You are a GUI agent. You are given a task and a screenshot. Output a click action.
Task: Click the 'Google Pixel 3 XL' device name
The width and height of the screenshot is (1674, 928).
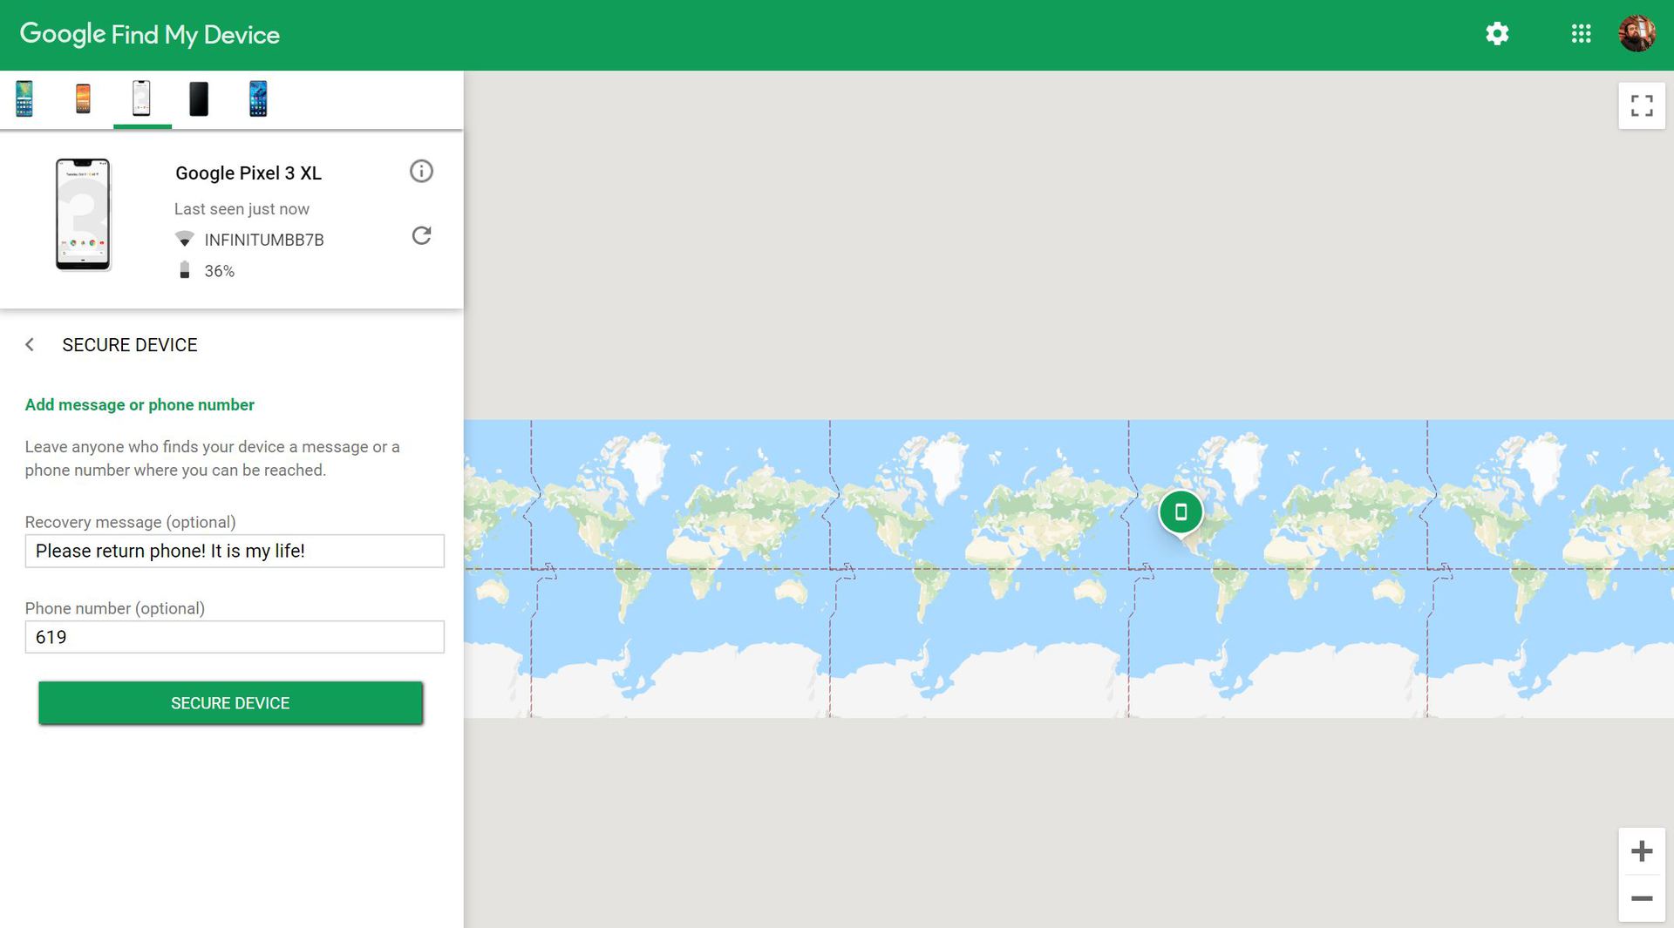[x=248, y=173]
